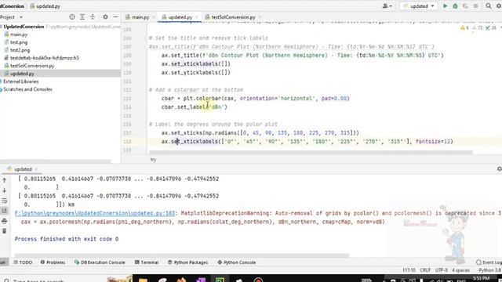Run the updated configuration with green play button
This screenshot has width=502, height=282.
pyautogui.click(x=445, y=6)
